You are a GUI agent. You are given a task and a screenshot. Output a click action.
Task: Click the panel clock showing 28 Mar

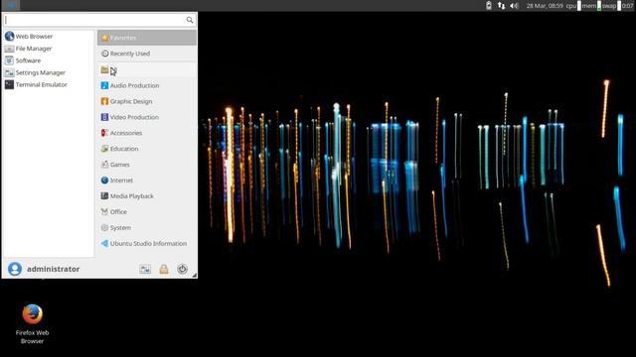[x=545, y=6]
